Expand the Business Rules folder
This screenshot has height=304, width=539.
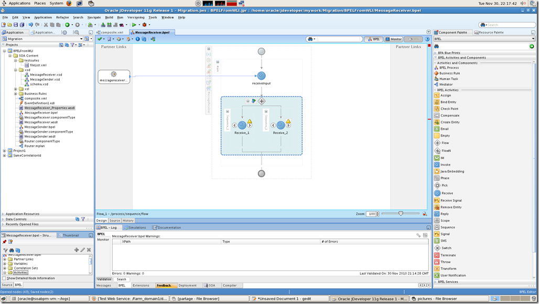tap(16, 94)
